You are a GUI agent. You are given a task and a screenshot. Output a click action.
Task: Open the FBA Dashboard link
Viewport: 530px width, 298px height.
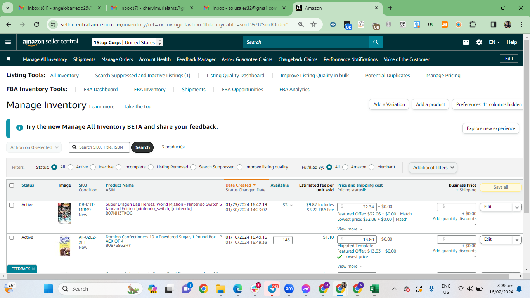101,90
